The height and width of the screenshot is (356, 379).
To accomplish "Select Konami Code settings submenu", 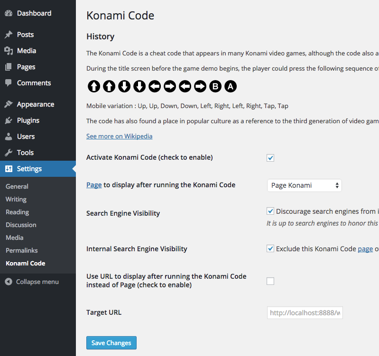I will click(x=26, y=263).
